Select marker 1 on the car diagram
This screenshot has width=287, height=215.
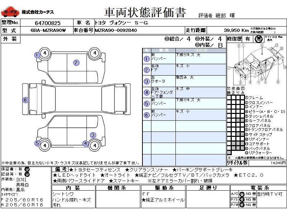[37, 55]
